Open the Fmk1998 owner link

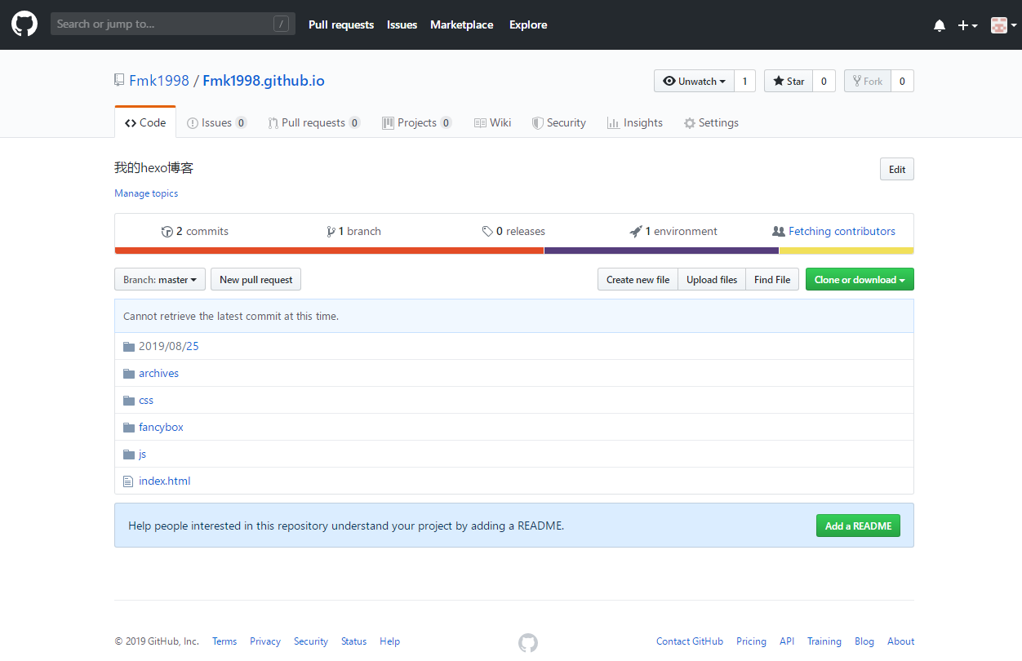(159, 81)
